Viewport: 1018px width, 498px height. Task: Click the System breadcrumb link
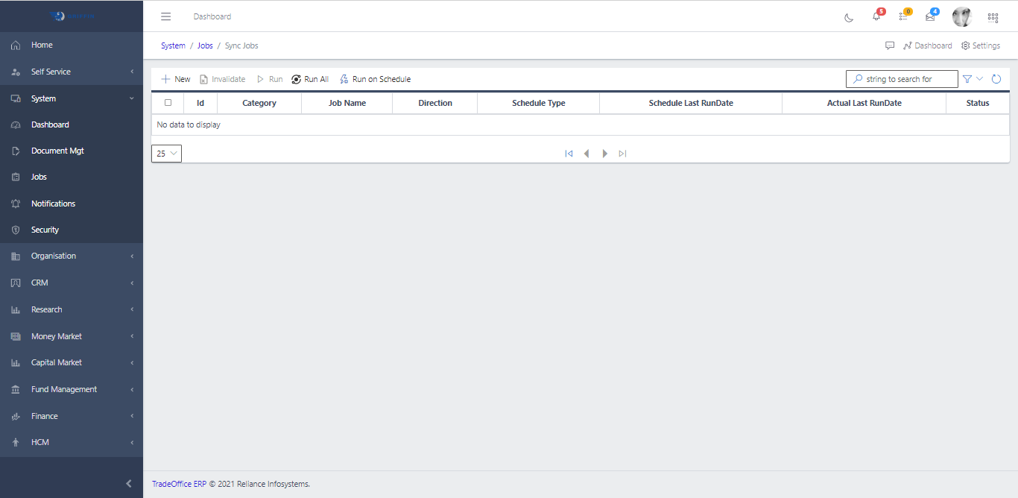[173, 45]
